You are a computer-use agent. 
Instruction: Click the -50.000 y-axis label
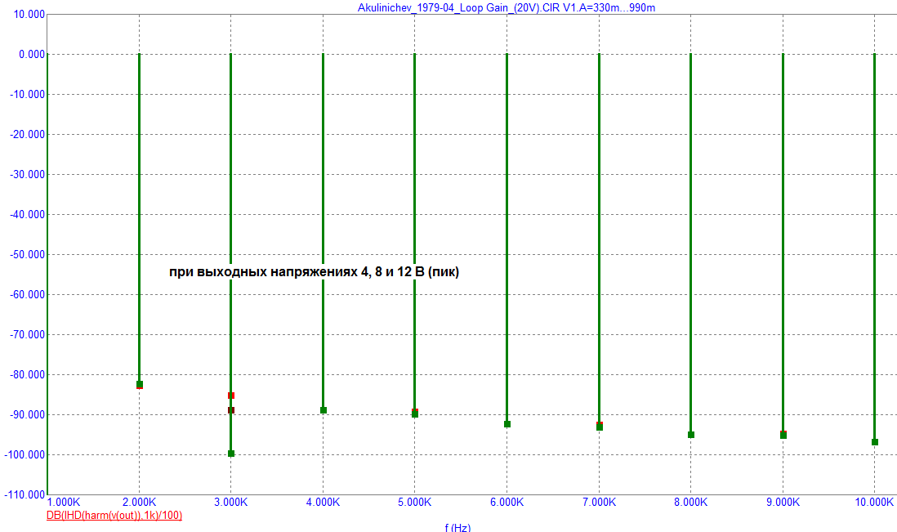(28, 255)
